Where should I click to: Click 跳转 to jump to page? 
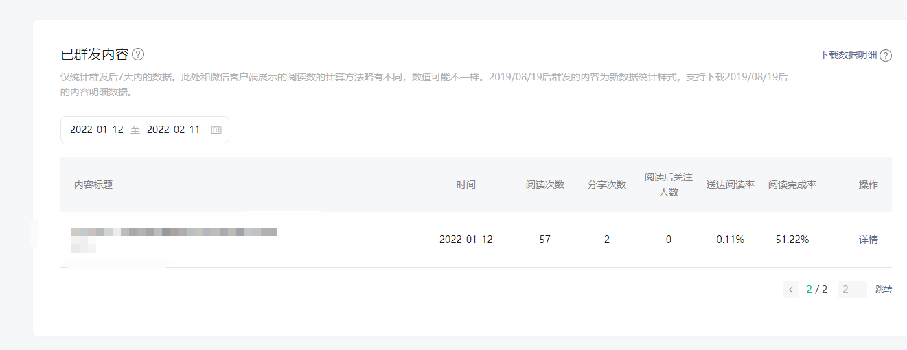tap(884, 290)
